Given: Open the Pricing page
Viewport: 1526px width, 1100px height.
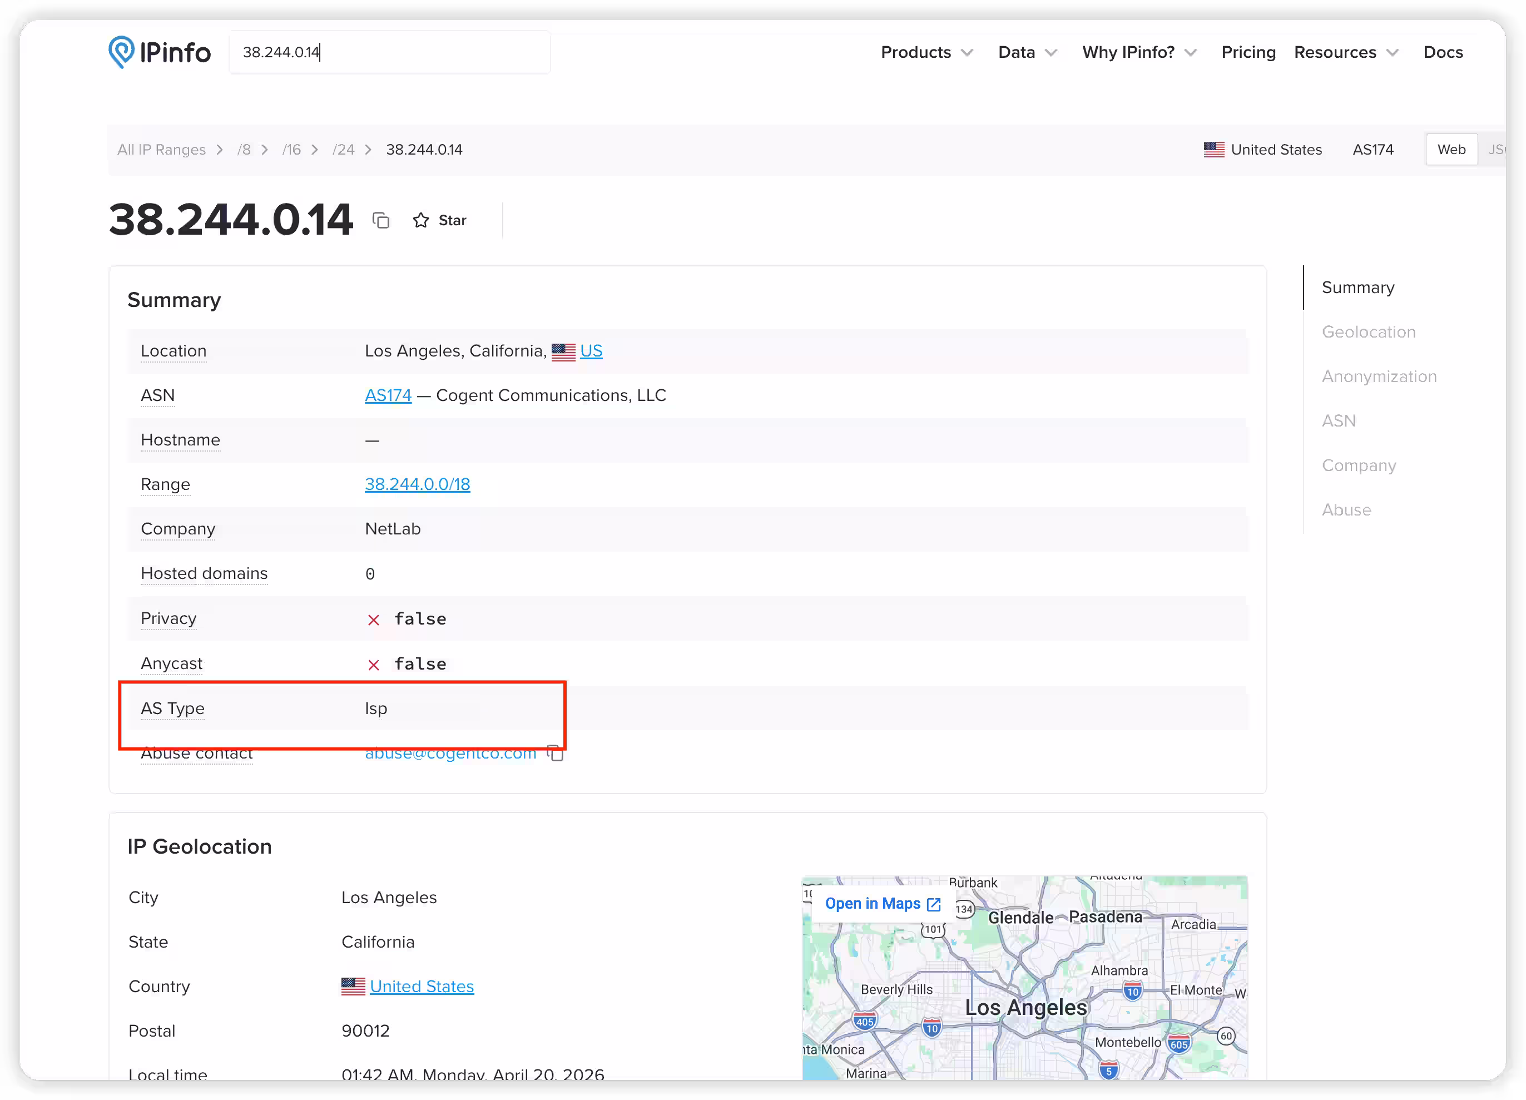Looking at the screenshot, I should [1248, 52].
